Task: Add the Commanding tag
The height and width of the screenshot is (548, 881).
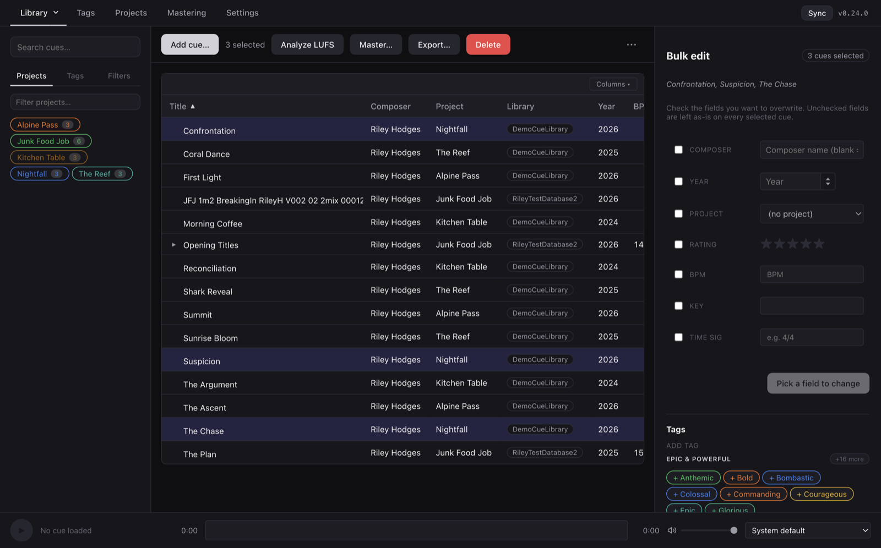Action: [753, 494]
